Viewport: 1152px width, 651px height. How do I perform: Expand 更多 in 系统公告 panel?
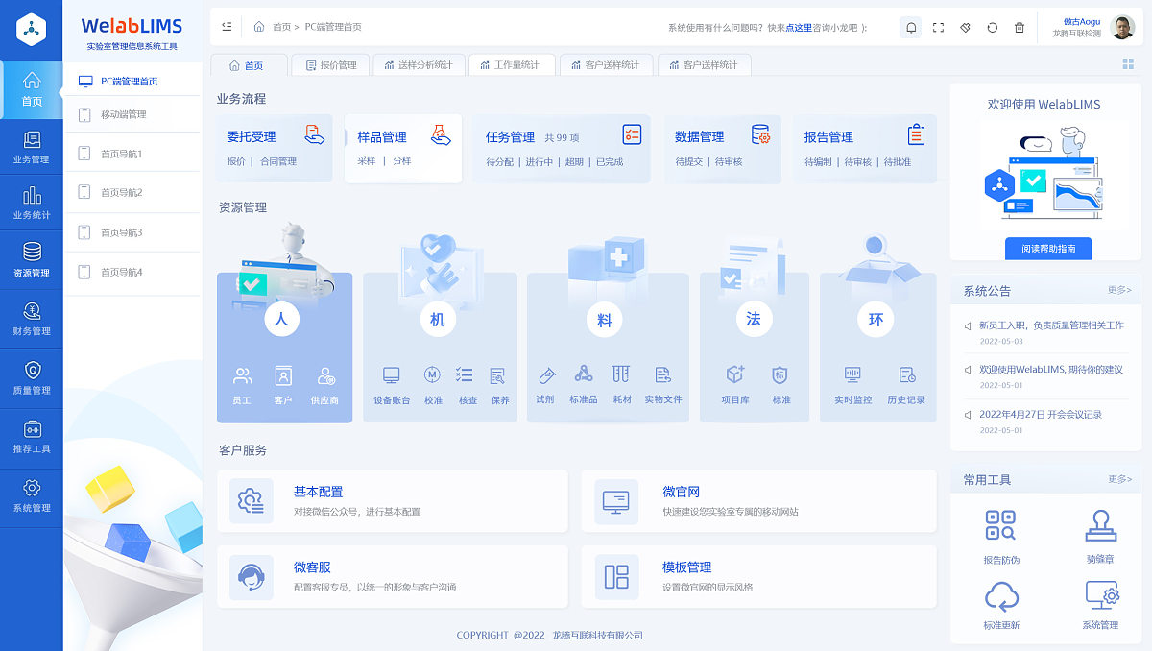(1119, 290)
